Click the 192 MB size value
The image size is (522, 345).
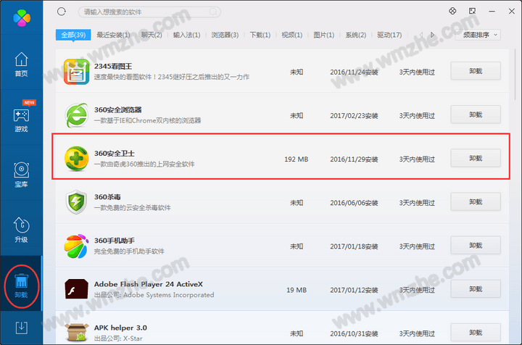(x=297, y=159)
